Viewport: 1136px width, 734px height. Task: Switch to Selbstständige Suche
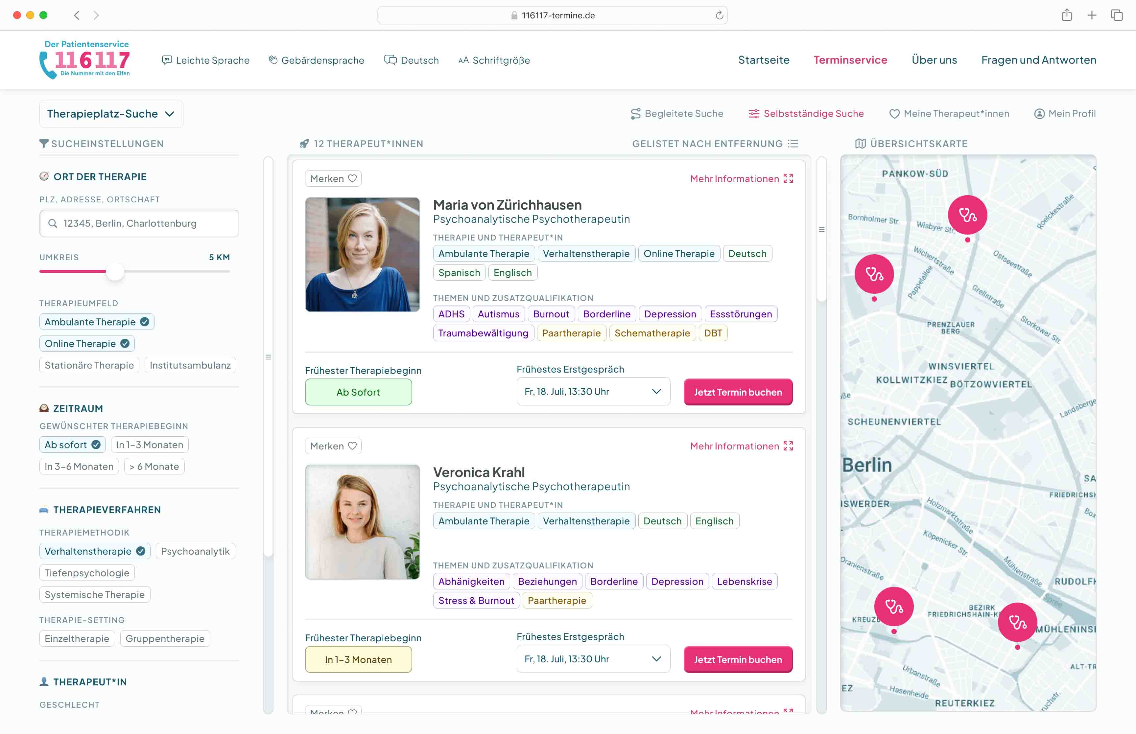806,113
